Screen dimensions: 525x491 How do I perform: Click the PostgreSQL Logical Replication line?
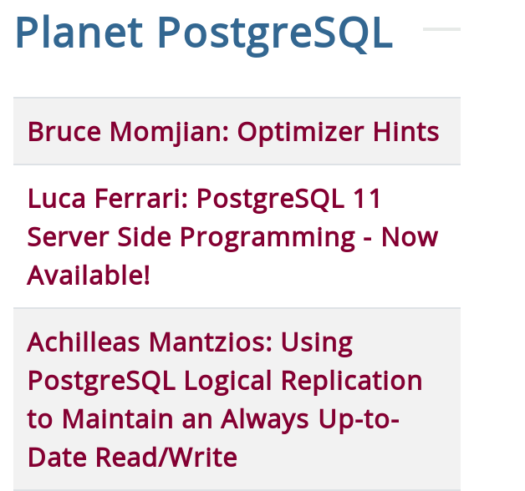[225, 381]
